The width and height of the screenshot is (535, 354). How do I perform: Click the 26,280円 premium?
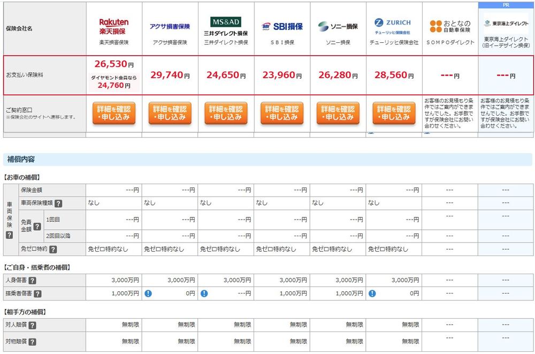(338, 75)
